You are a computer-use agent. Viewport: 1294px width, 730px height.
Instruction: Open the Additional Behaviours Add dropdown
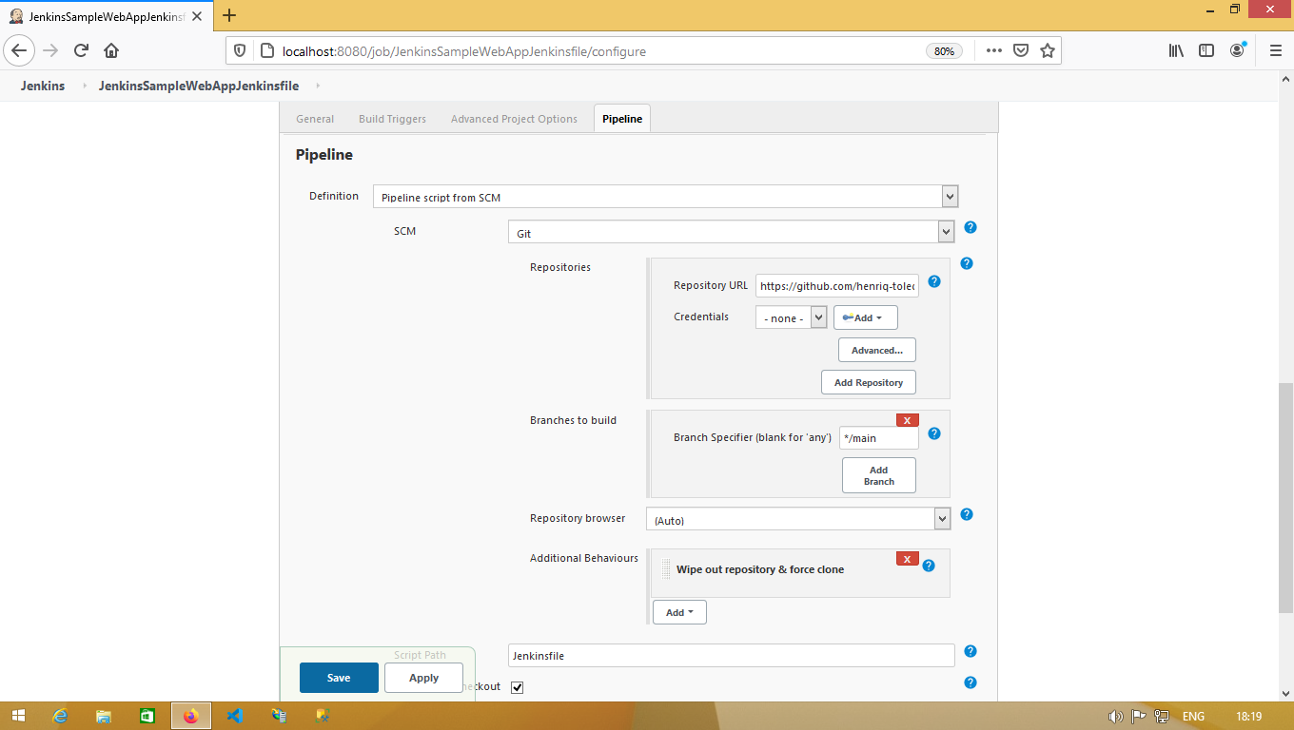(x=679, y=612)
